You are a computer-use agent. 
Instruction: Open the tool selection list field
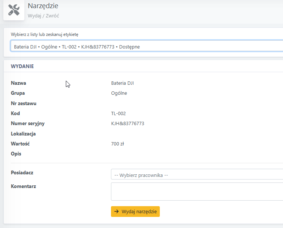pos(146,46)
